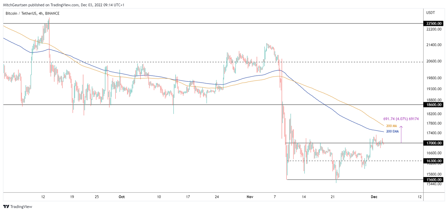The image size is (448, 212).
Task: Click the TradingView logo icon
Action: (6, 207)
